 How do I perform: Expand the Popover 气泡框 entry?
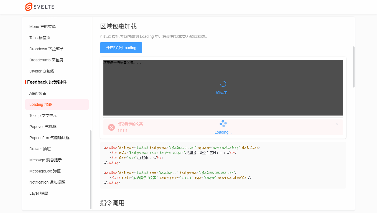click(x=42, y=127)
